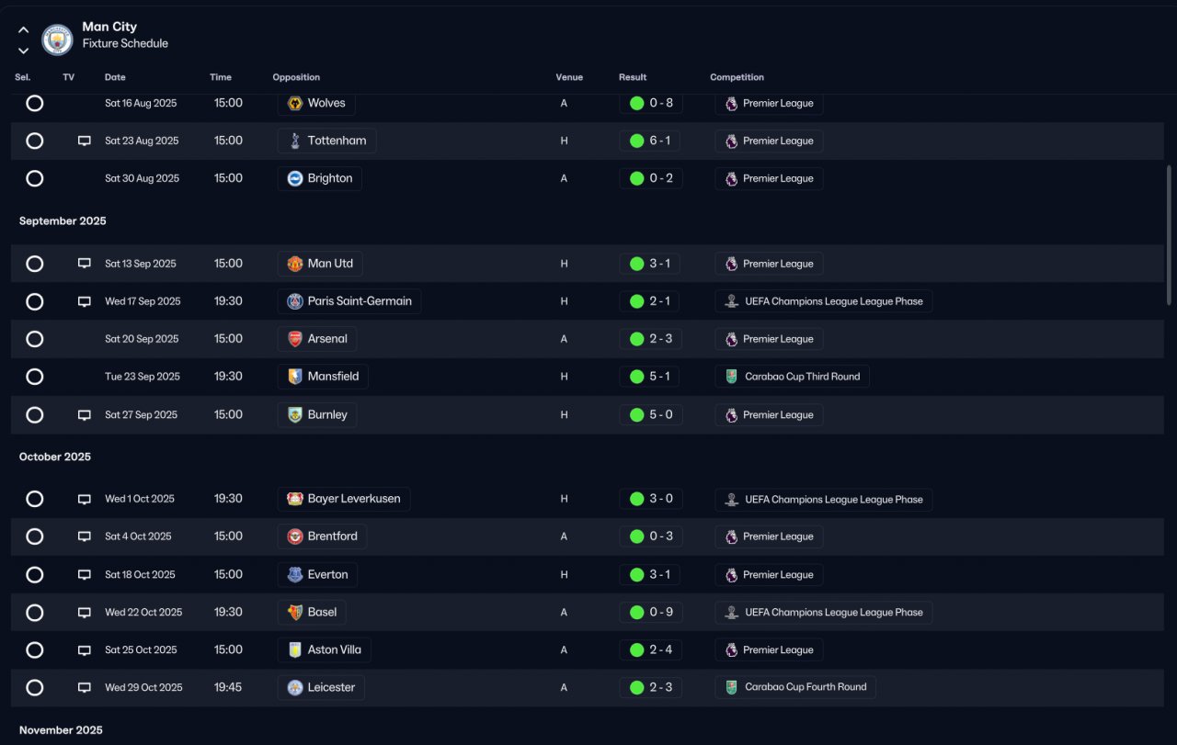Click the Man City club crest icon
Viewport: 1177px width, 745px height.
tap(58, 40)
